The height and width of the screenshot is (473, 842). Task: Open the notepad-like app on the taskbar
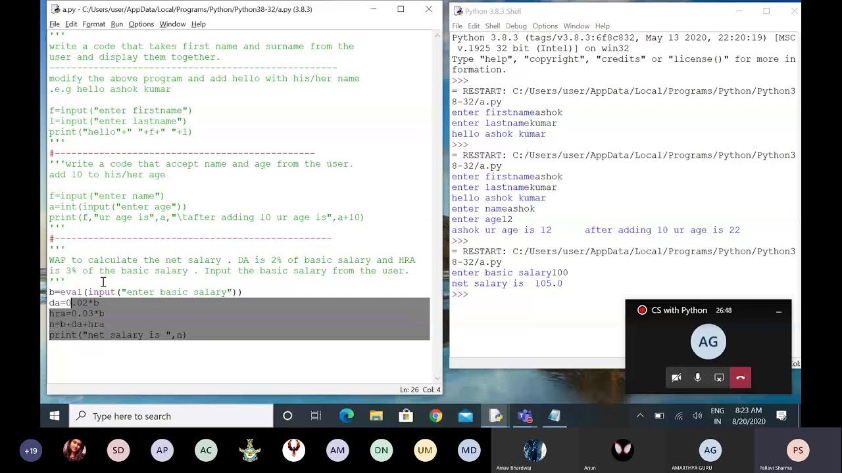pyautogui.click(x=555, y=416)
